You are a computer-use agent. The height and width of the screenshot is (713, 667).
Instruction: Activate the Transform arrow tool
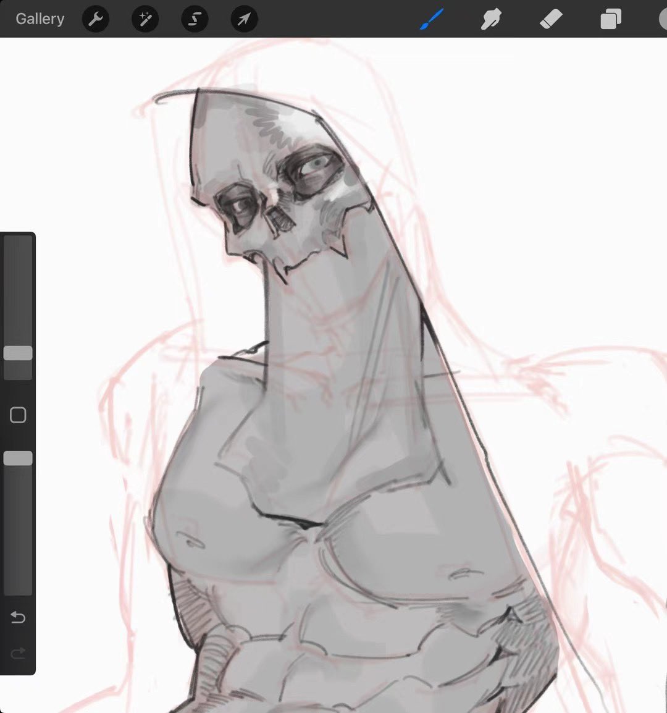[x=244, y=19]
